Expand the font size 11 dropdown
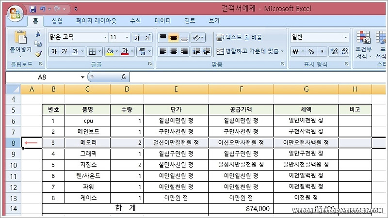The image size is (388, 218). point(127,37)
